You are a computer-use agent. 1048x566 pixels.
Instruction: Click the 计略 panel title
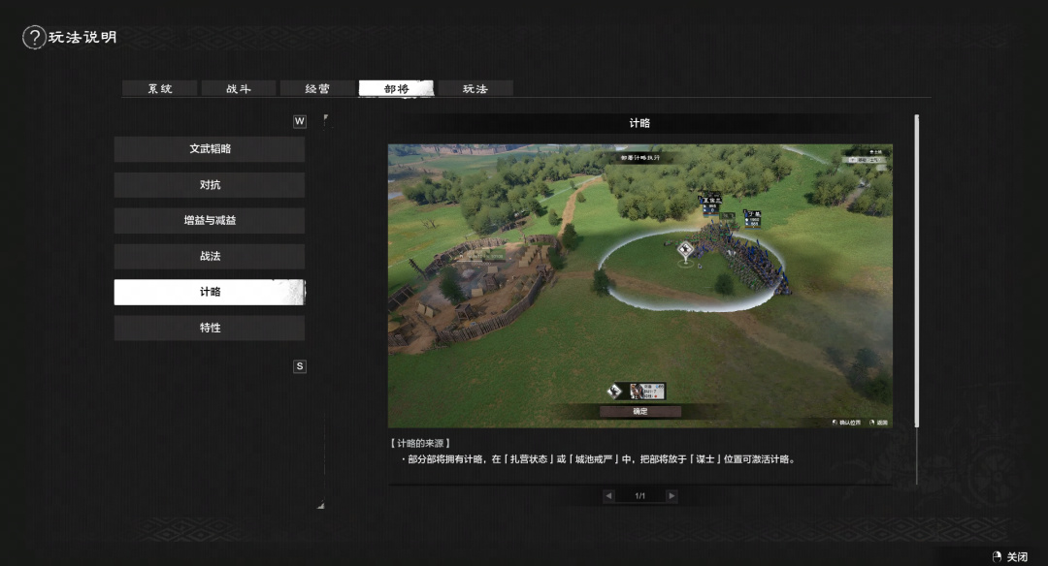[x=639, y=123]
